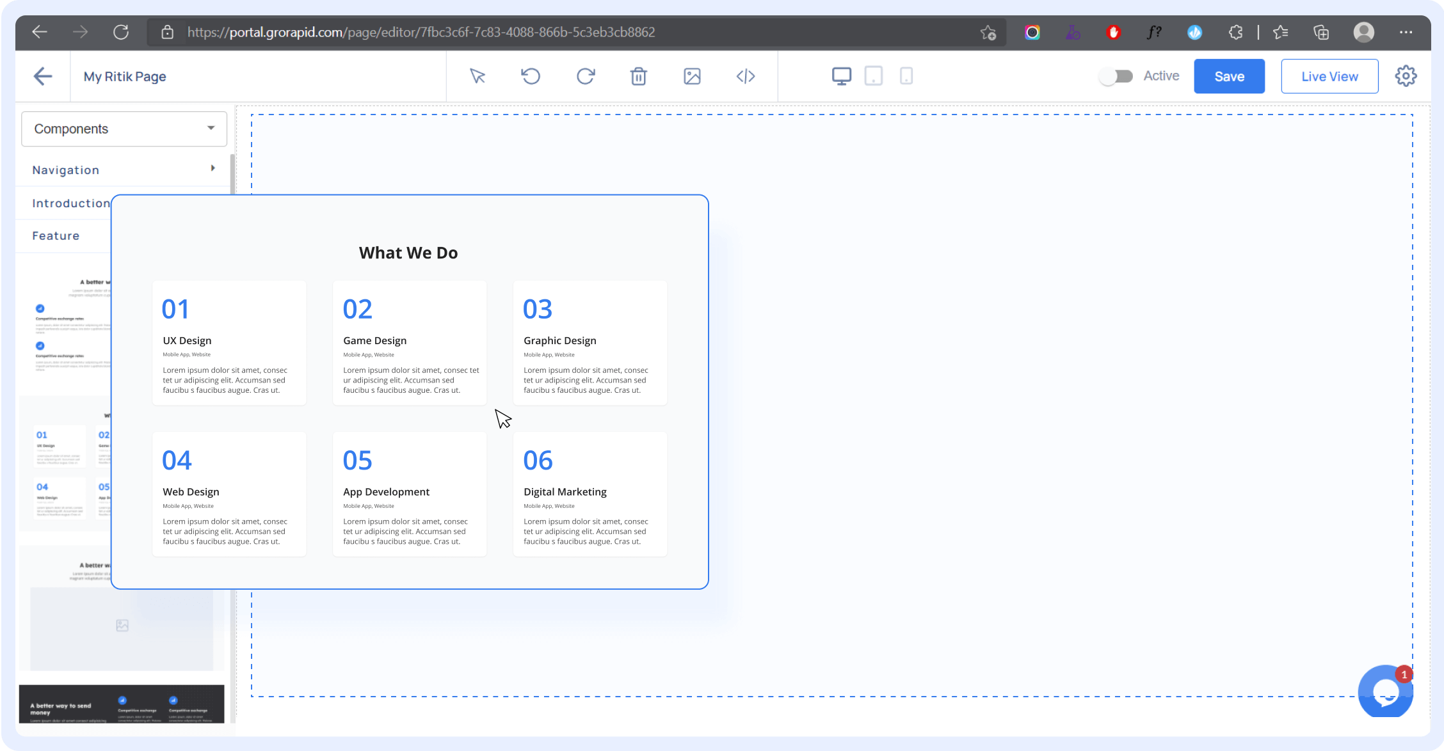Open the chat support bubble
1444x751 pixels.
[x=1385, y=692]
